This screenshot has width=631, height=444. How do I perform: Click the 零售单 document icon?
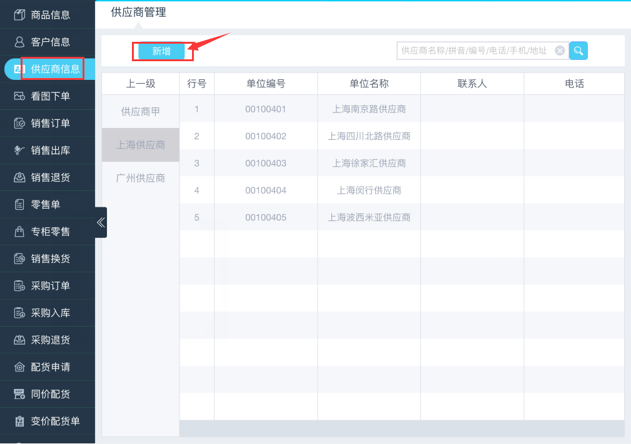[x=19, y=205]
